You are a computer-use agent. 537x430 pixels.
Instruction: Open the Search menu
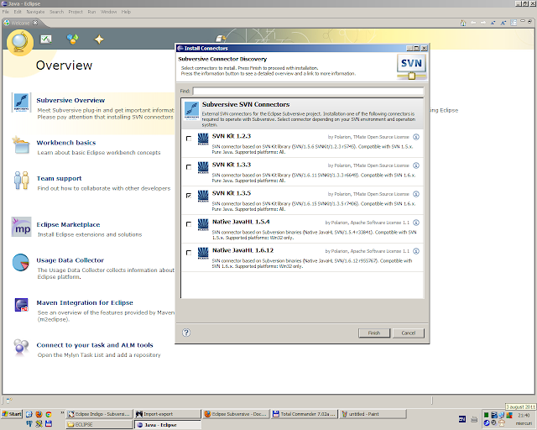tap(56, 12)
